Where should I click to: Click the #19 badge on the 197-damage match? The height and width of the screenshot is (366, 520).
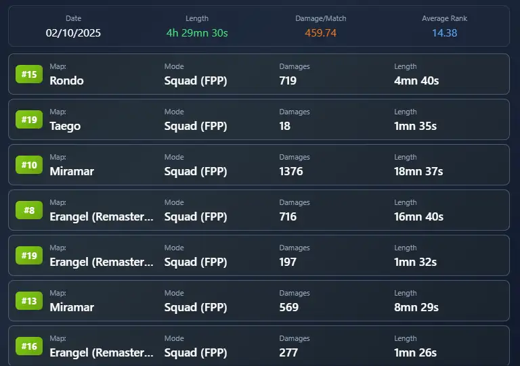pos(29,256)
